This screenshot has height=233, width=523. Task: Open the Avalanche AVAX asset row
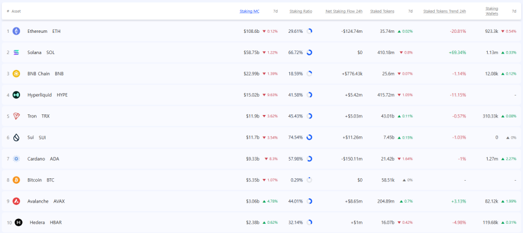point(261,201)
